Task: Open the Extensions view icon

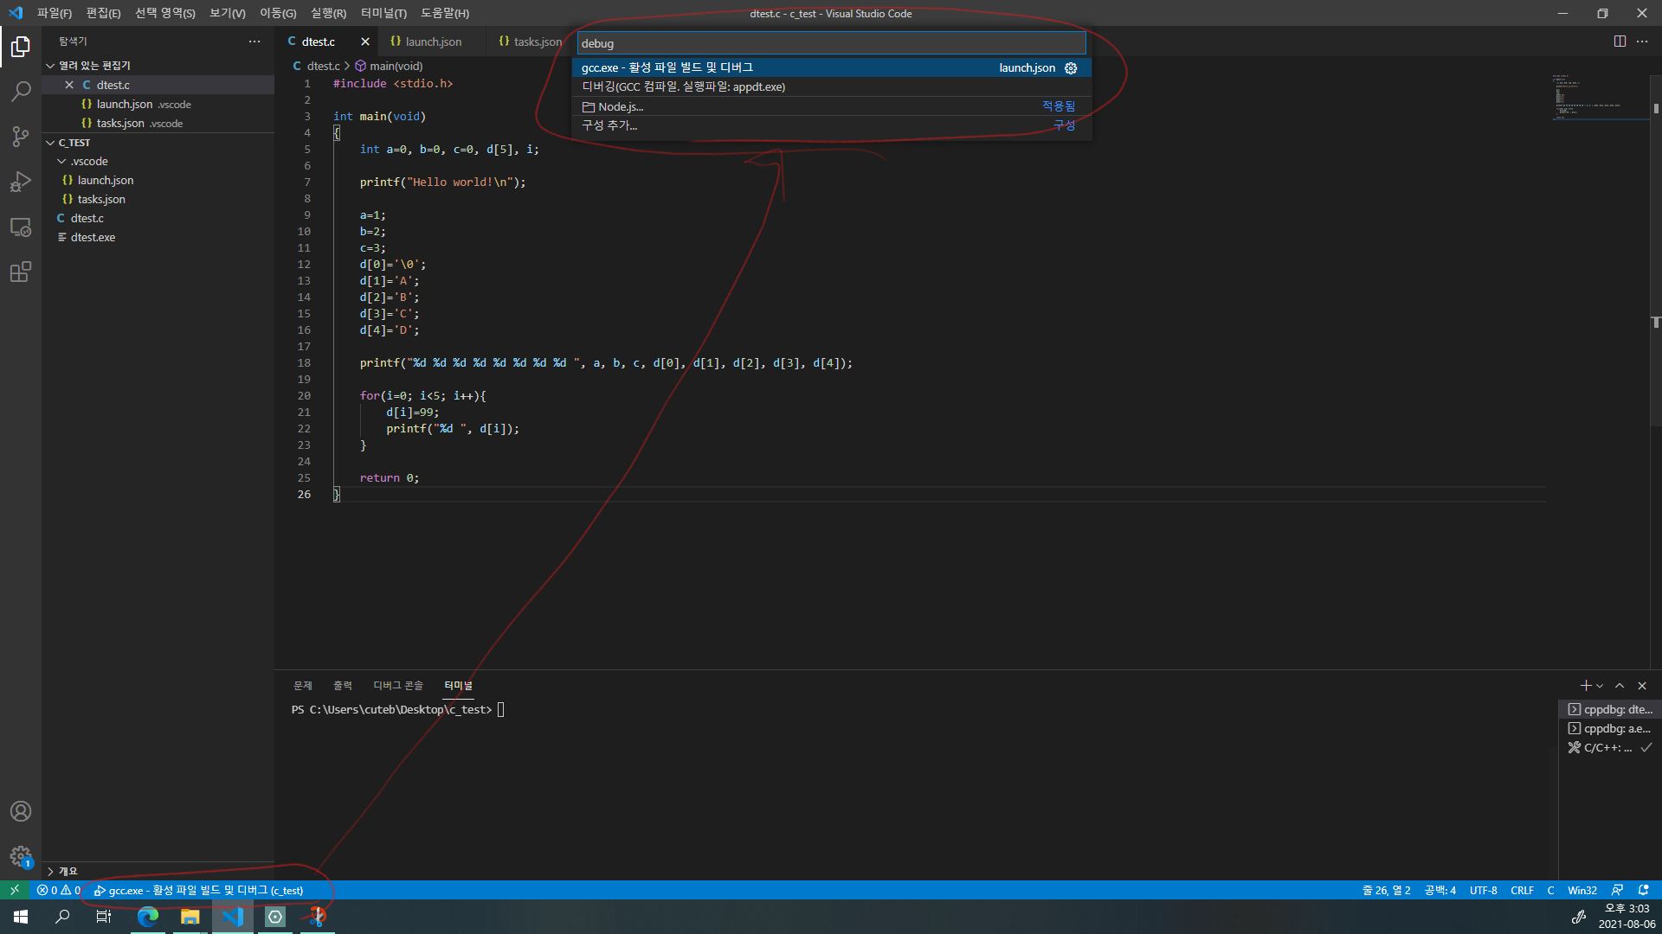Action: coord(21,272)
